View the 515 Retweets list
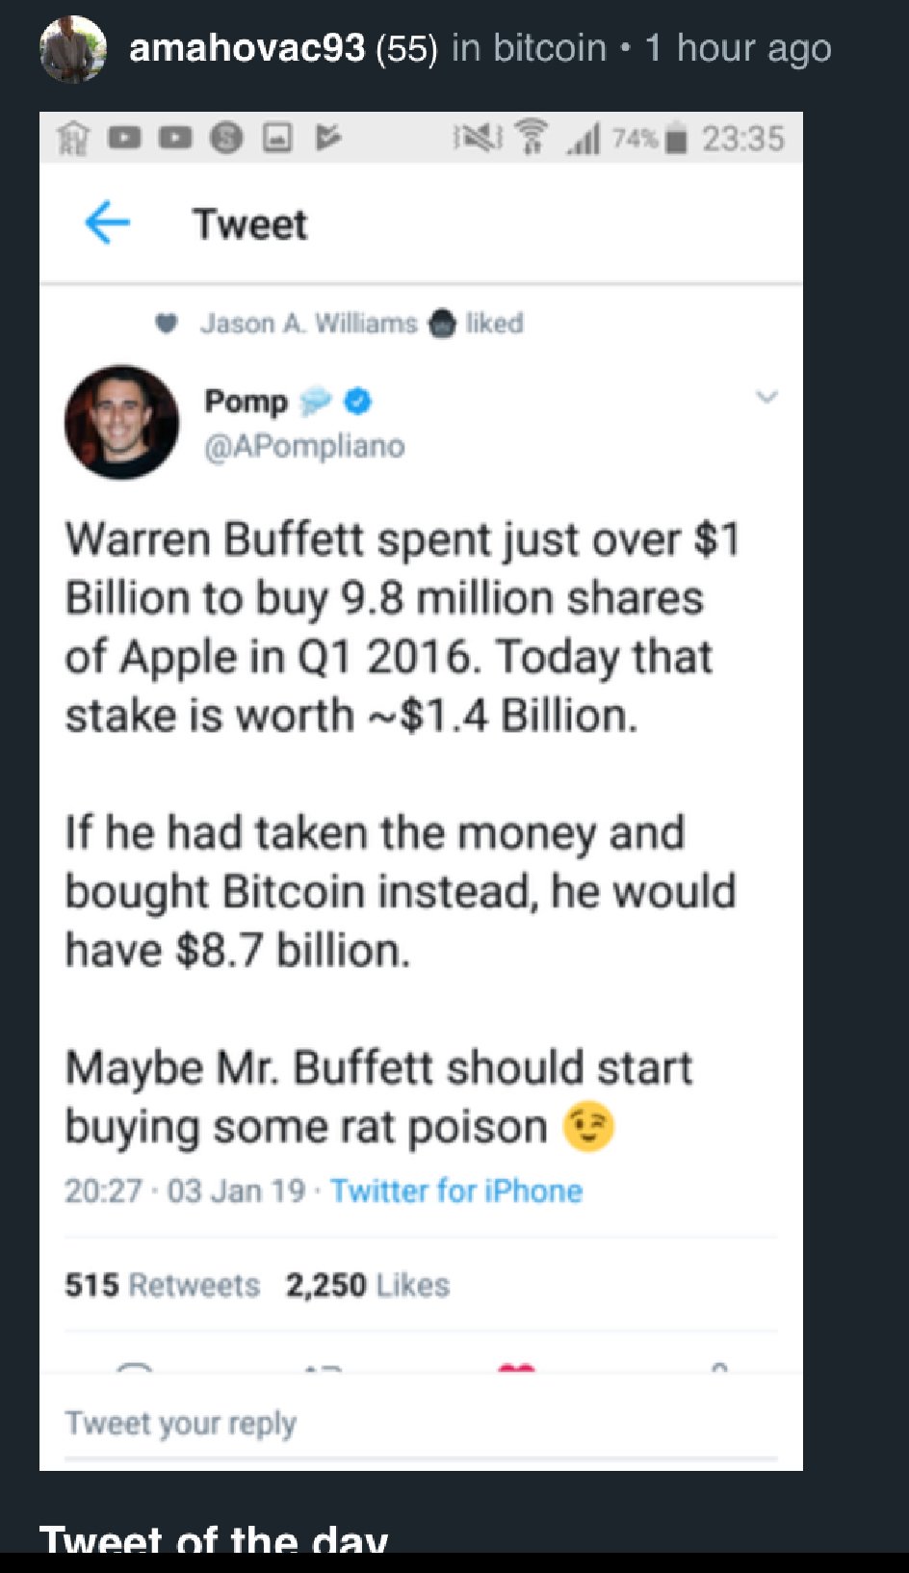Screen dimensions: 909x1573 tap(162, 1285)
